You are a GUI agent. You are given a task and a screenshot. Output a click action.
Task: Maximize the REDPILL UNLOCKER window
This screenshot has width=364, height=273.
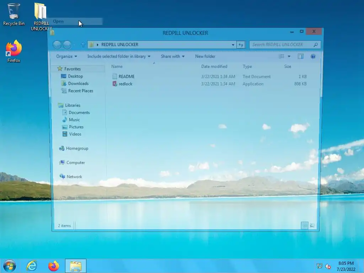[x=301, y=31]
